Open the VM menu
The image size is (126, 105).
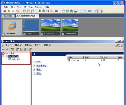pos(25,7)
